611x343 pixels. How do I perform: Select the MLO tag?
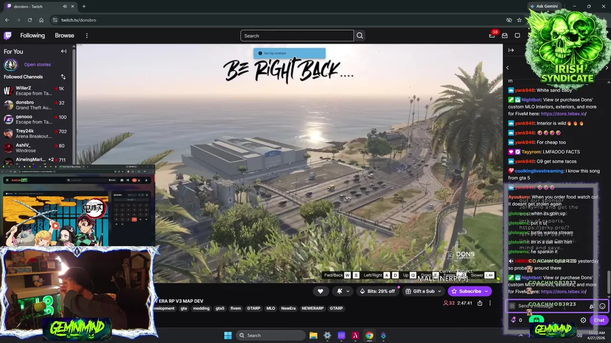coord(271,308)
